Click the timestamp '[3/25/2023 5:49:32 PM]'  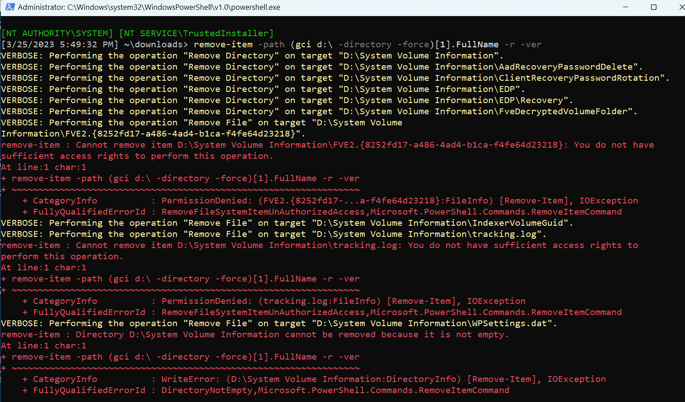(x=60, y=45)
